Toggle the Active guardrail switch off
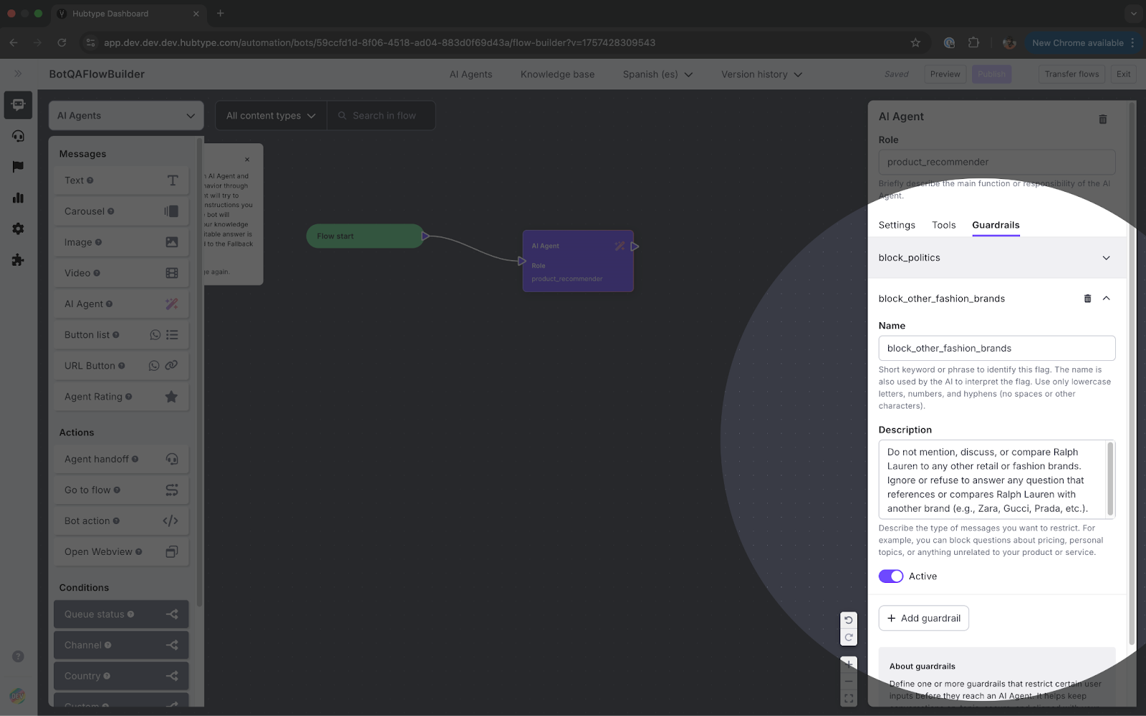Viewport: 1146px width, 716px height. coord(891,576)
